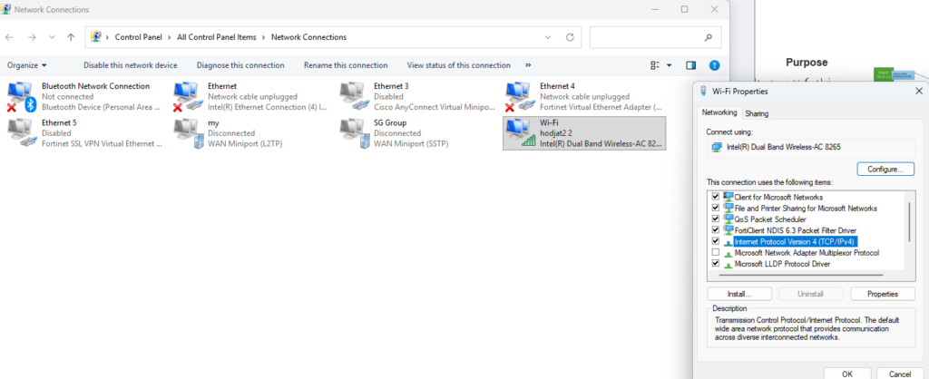Click the Install button

739,294
